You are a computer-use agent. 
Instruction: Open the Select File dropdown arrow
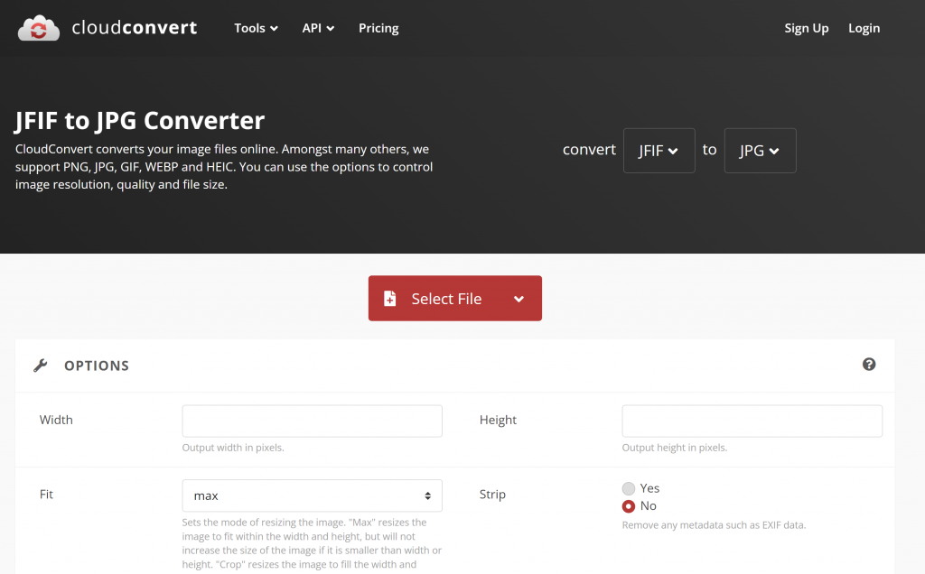519,299
